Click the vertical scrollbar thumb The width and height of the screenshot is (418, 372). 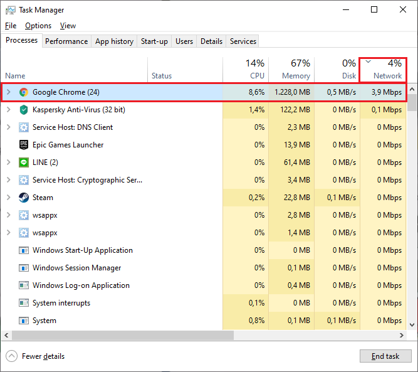click(x=412, y=102)
